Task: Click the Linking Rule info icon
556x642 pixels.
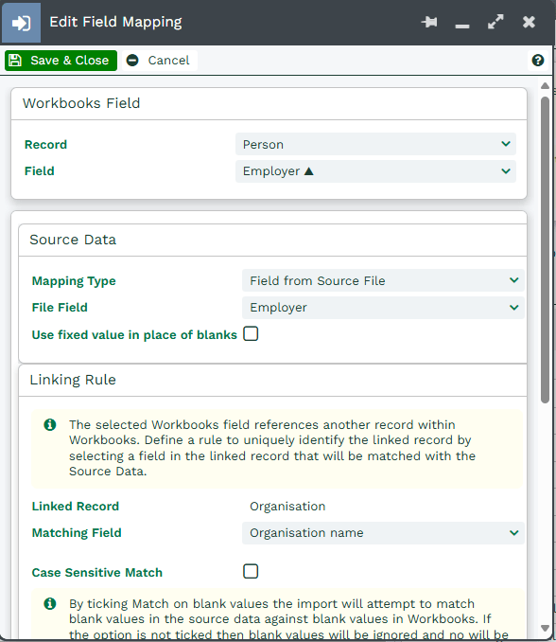Action: point(50,424)
